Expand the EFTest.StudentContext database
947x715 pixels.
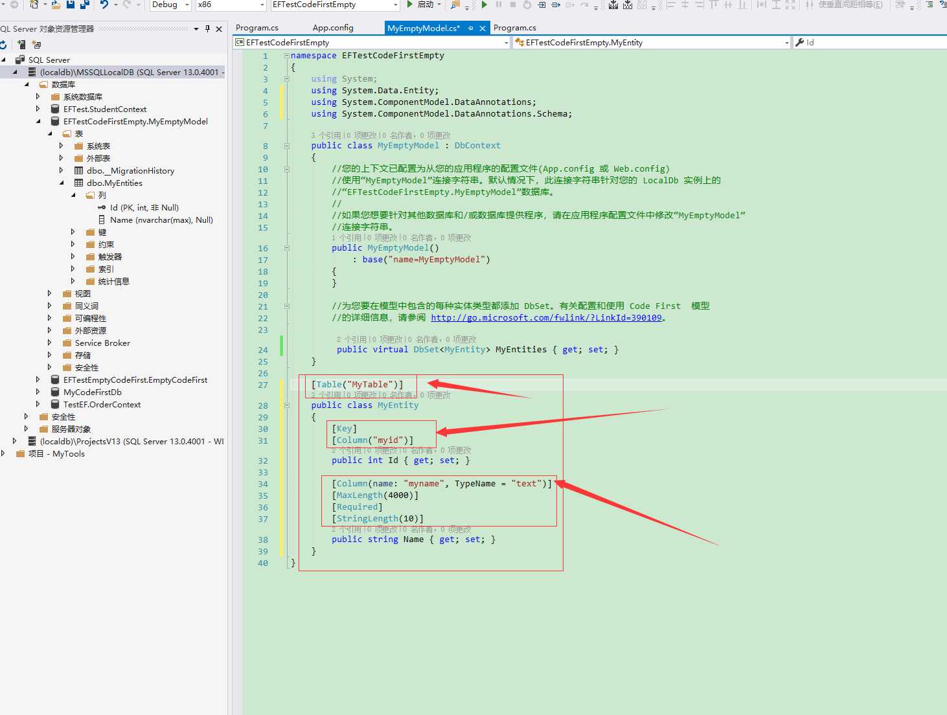coord(38,109)
